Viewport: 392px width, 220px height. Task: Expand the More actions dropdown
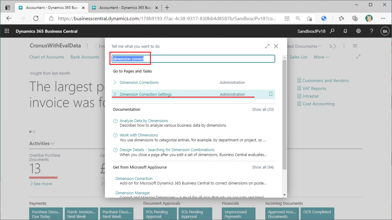click(321, 57)
